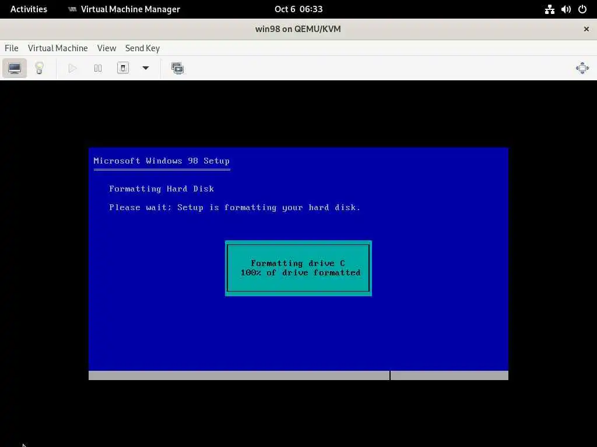The height and width of the screenshot is (447, 597).
Task: Open the volume icon in system tray
Action: (x=566, y=9)
